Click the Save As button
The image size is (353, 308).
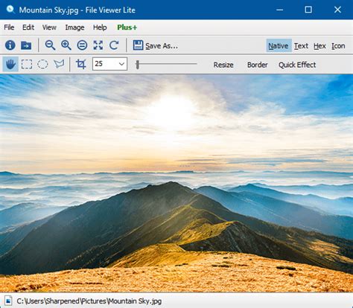pyautogui.click(x=156, y=45)
